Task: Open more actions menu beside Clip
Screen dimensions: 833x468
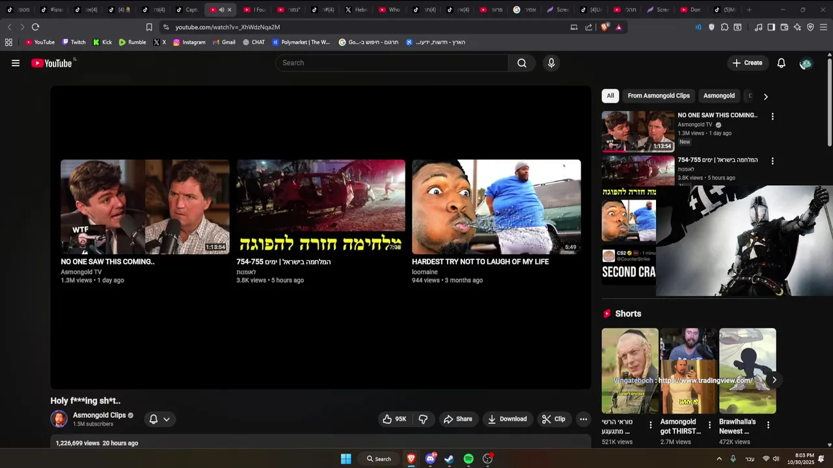Action: tap(583, 419)
